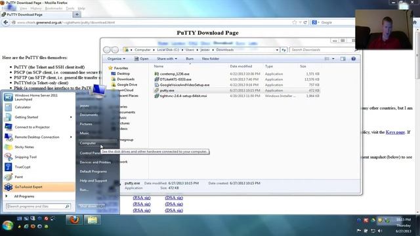Expand Remote Desktop Connection jump list arrow
This screenshot has width=420, height=236.
coord(71,137)
